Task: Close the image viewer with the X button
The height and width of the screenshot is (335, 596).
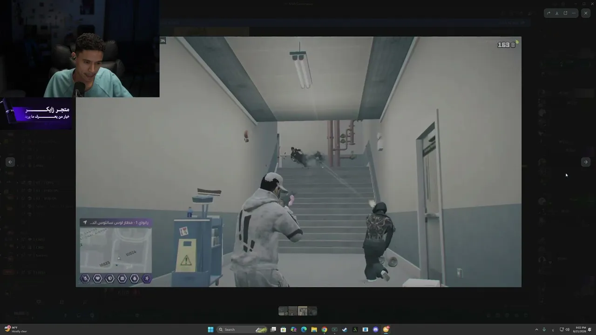Action: click(x=586, y=13)
